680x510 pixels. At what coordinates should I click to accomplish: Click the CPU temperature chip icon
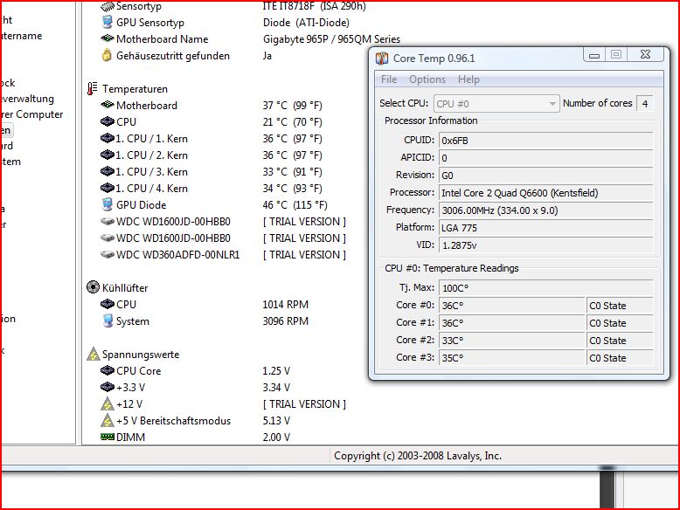click(108, 121)
